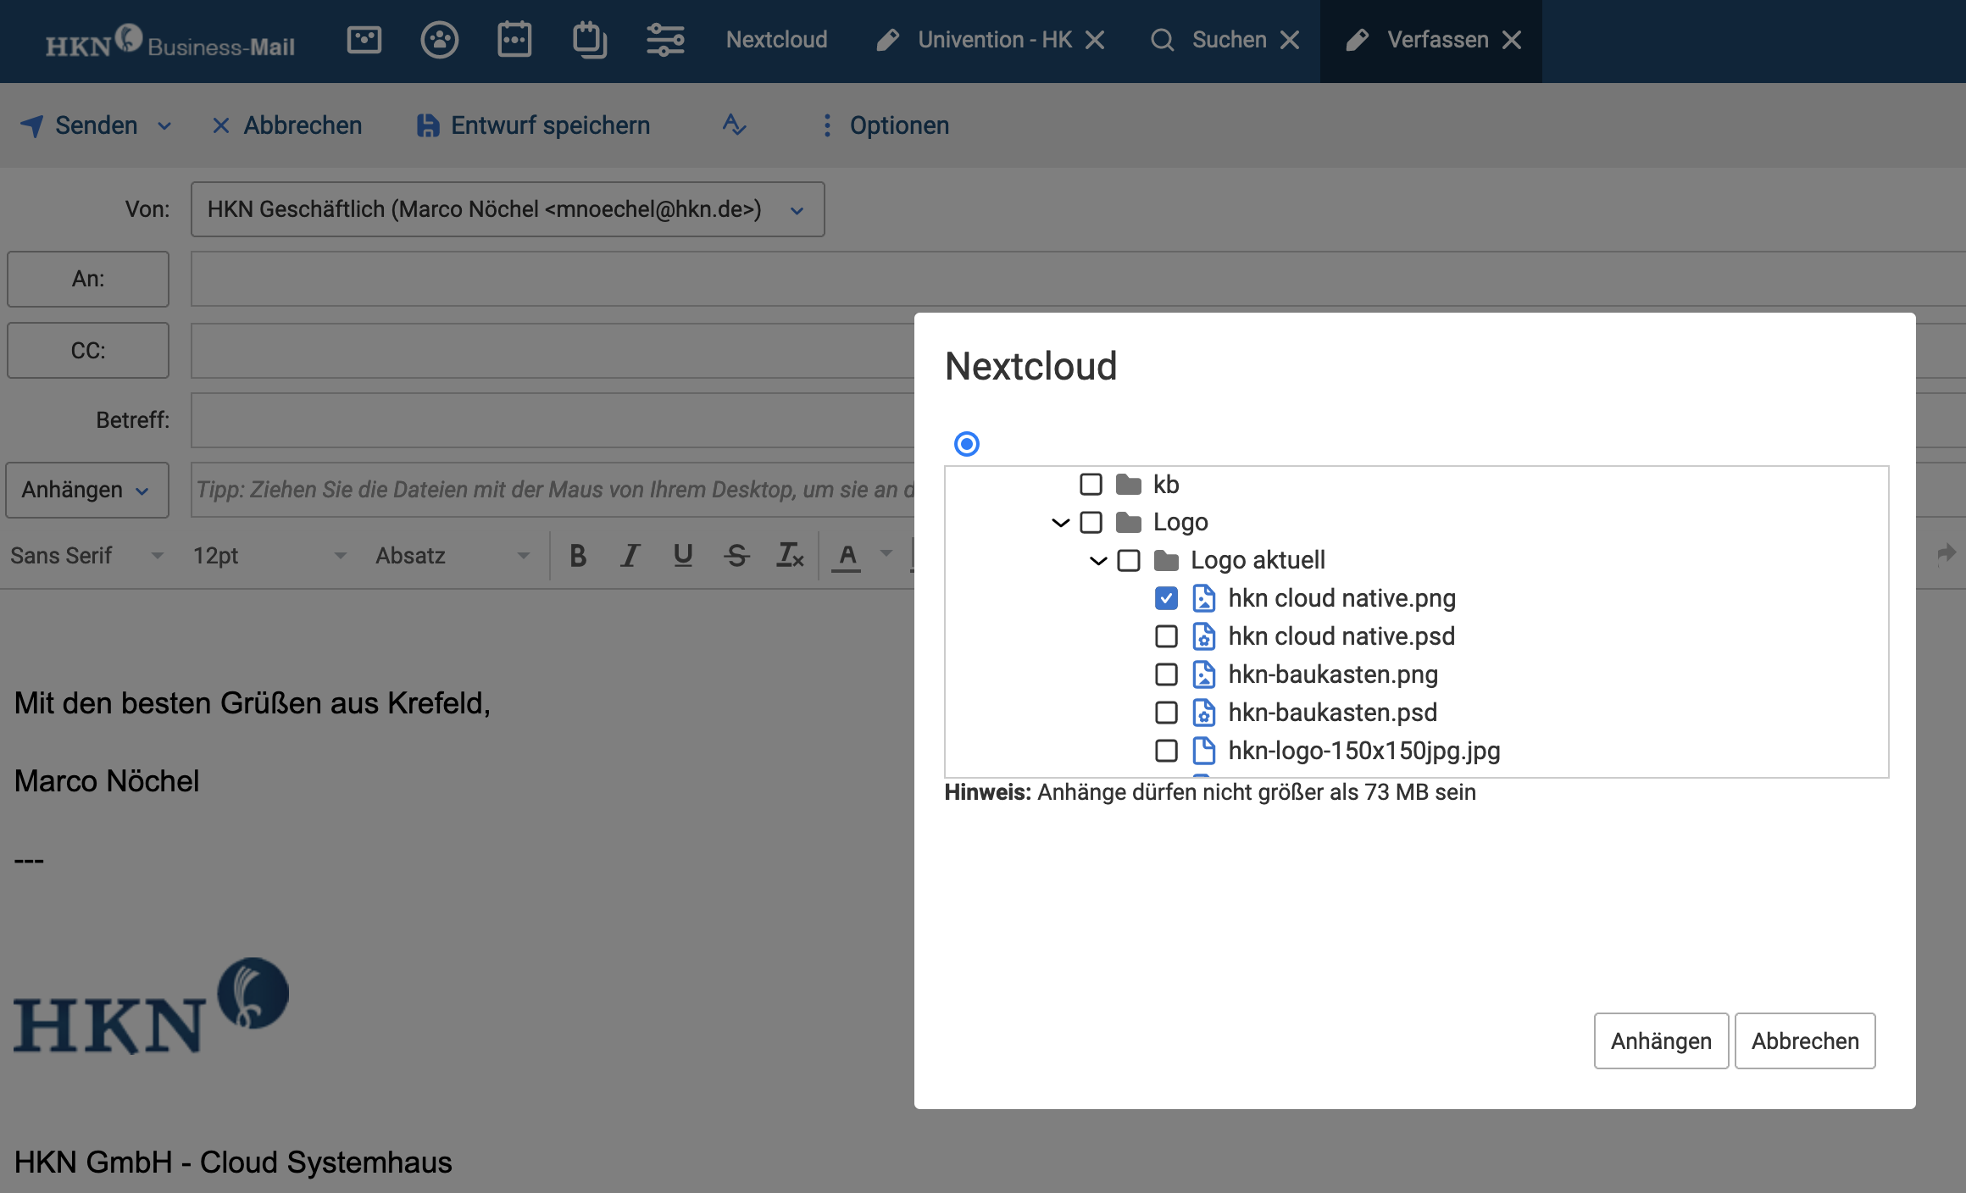Select the radio button below the Nextcloud title
Viewport: 1966px width, 1193px height.
point(967,444)
